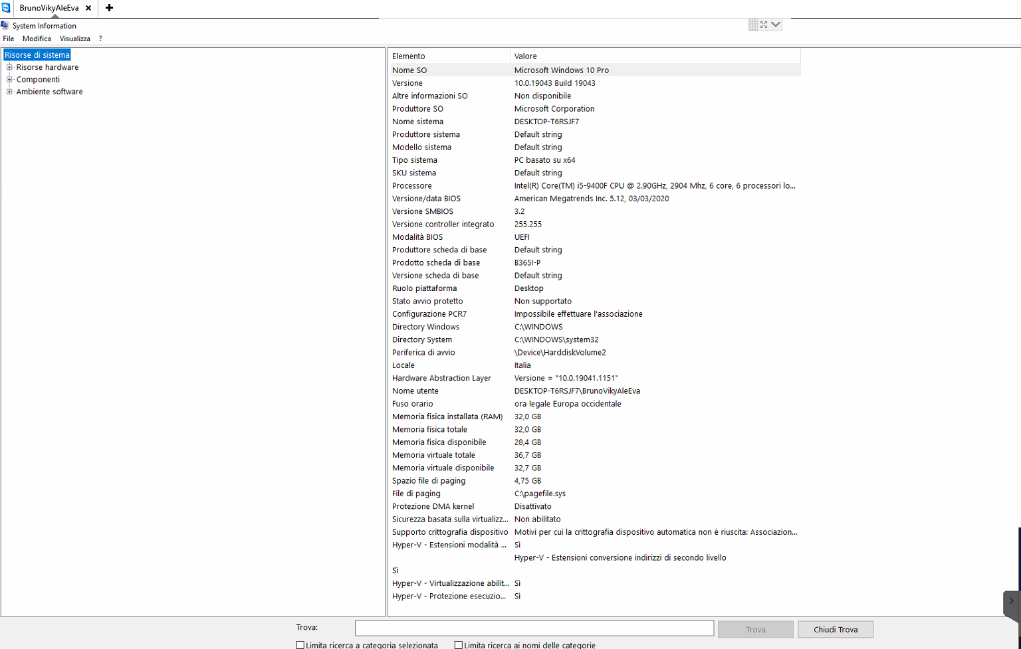Expand the Ambiente software tree node
Screen dimensions: 1021x649
point(10,92)
